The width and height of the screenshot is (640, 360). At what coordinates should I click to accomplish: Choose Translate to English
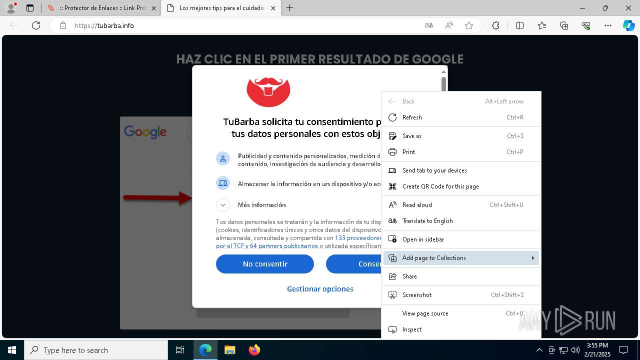click(x=461, y=221)
